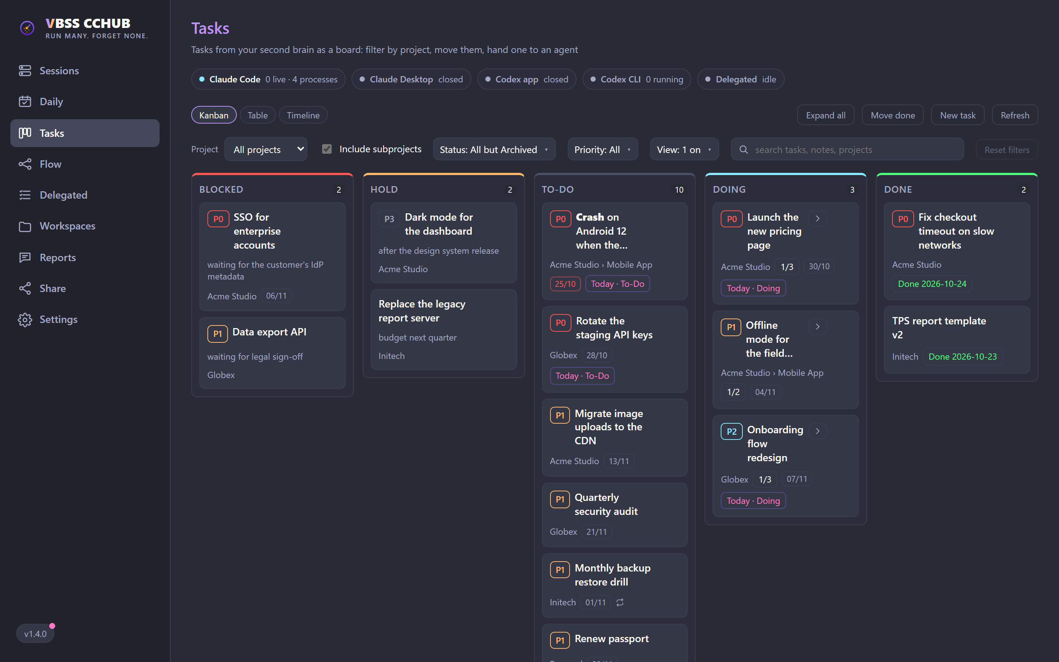Create a New task
Image resolution: width=1059 pixels, height=662 pixels.
click(958, 115)
